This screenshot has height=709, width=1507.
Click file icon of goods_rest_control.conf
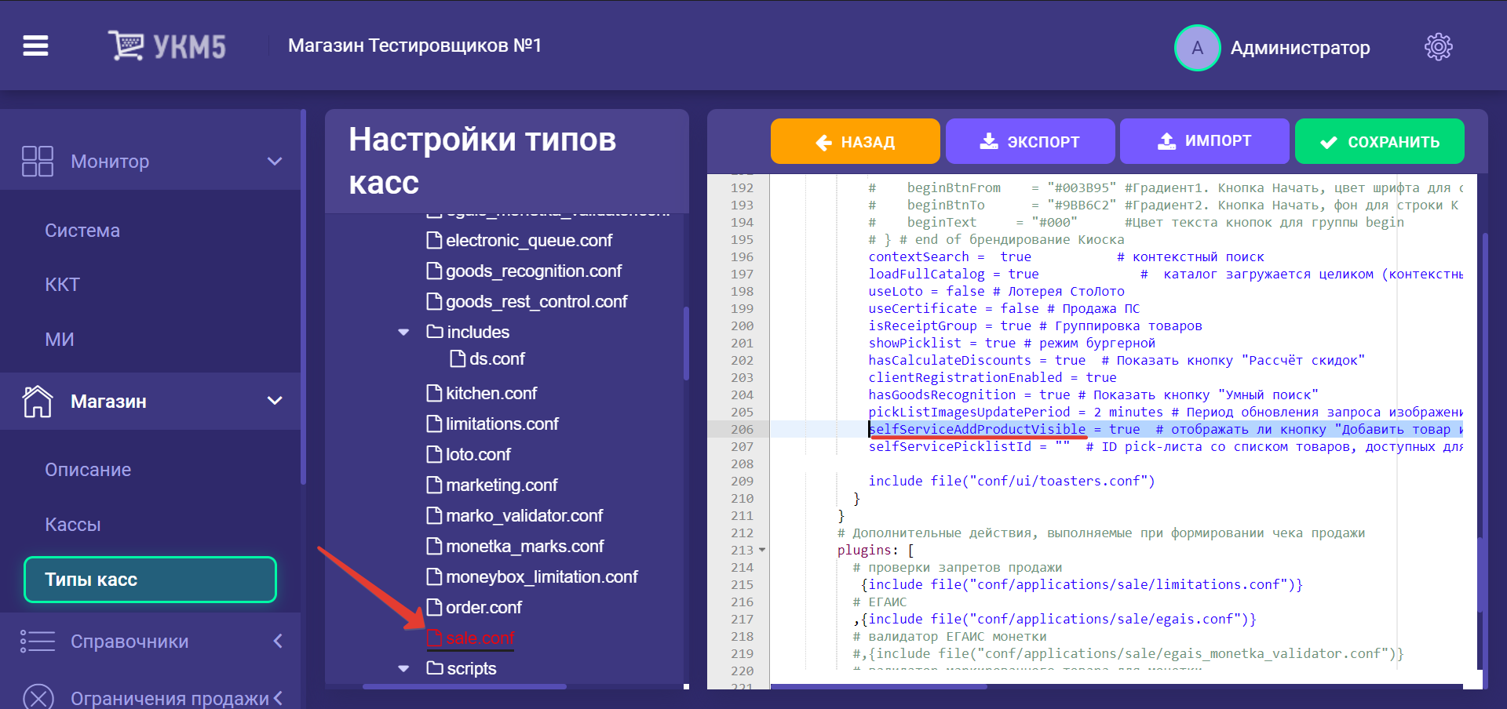(x=434, y=301)
